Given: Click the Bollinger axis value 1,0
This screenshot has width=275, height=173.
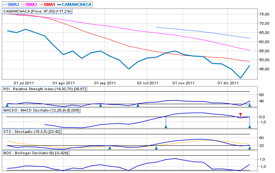Looking at the screenshot, I should (262, 159).
